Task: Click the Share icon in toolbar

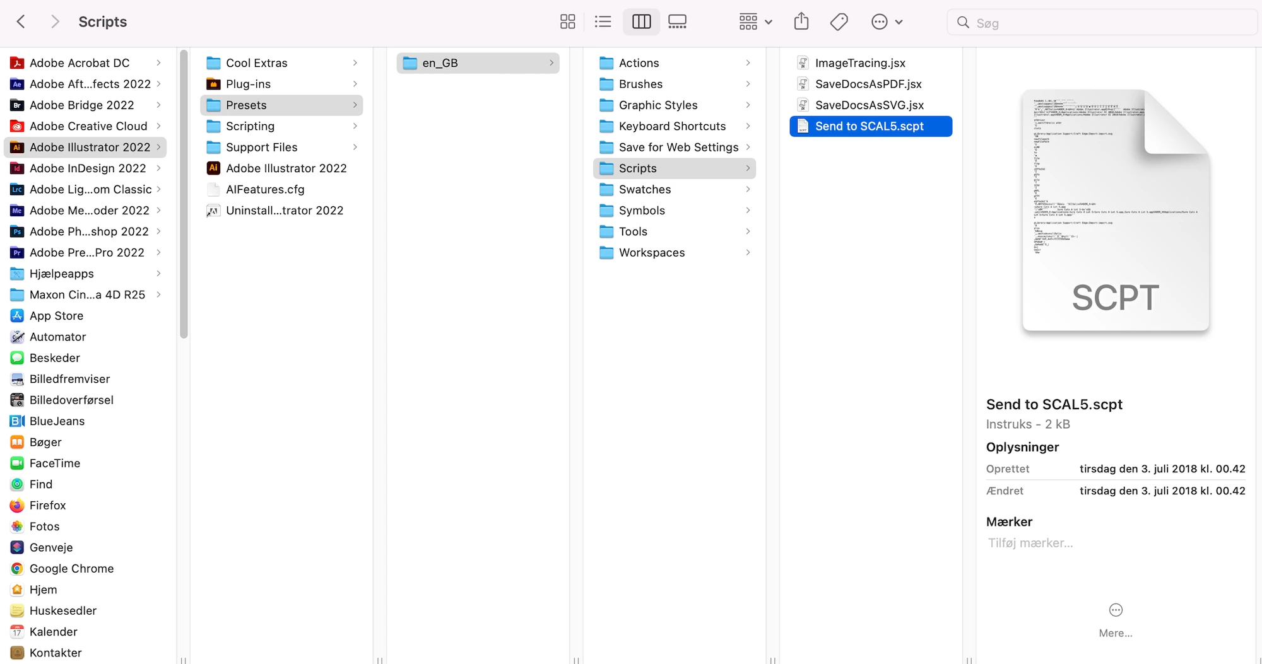Action: click(x=801, y=22)
